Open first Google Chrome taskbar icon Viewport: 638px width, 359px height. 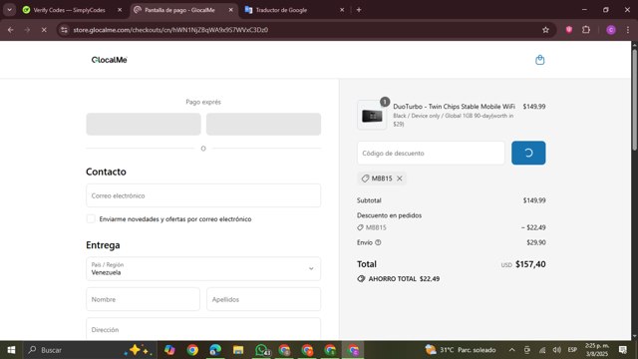pos(192,350)
